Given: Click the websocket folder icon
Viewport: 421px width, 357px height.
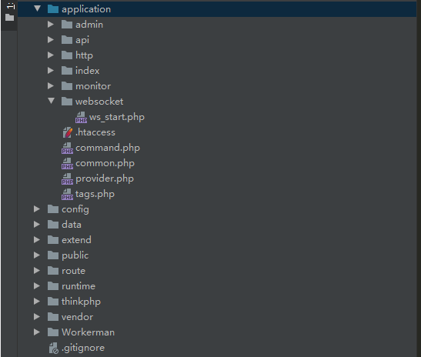Looking at the screenshot, I should (67, 102).
